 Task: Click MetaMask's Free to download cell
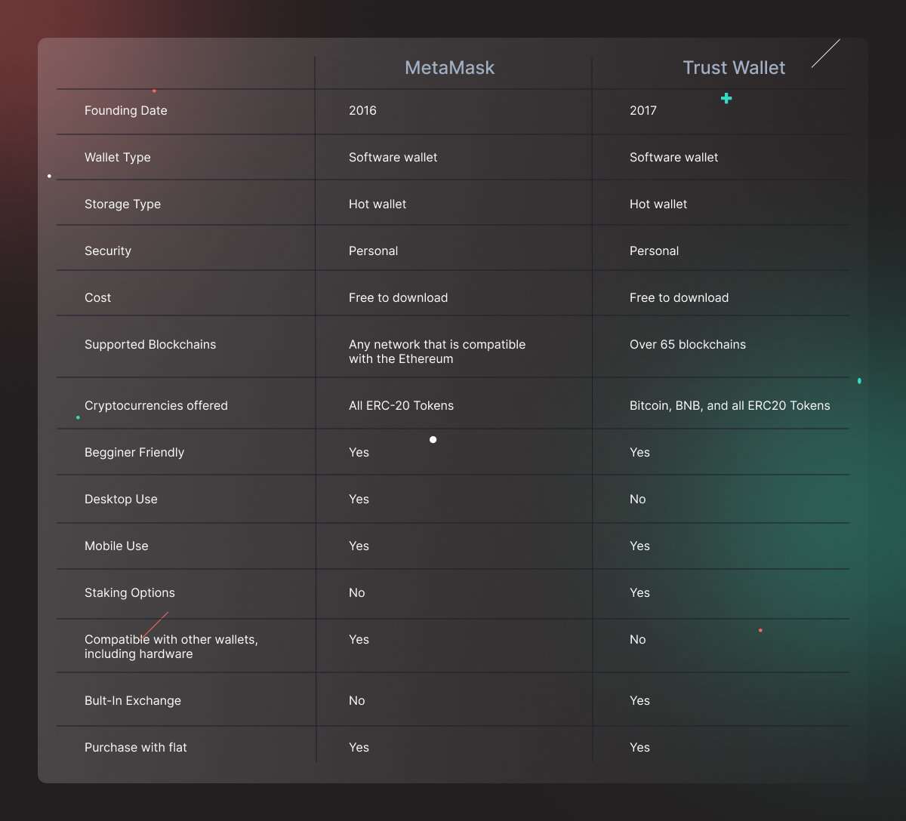click(399, 297)
